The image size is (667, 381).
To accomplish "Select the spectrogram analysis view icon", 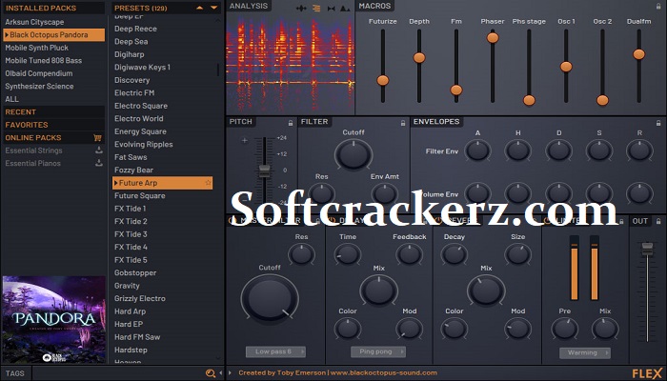I will click(x=316, y=8).
